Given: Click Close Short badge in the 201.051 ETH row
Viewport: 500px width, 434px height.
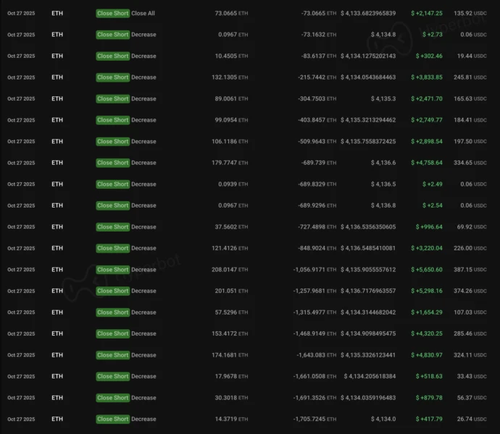Looking at the screenshot, I should (112, 291).
